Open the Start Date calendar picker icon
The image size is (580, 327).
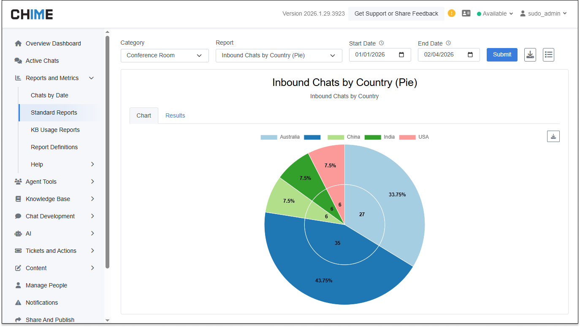point(401,55)
